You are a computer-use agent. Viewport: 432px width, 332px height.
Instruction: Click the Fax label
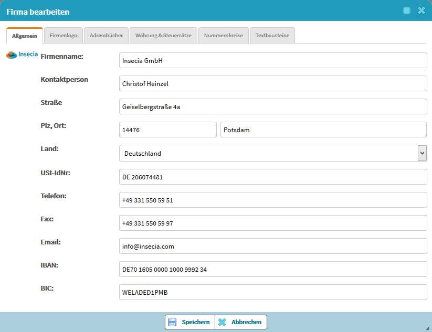pyautogui.click(x=47, y=219)
